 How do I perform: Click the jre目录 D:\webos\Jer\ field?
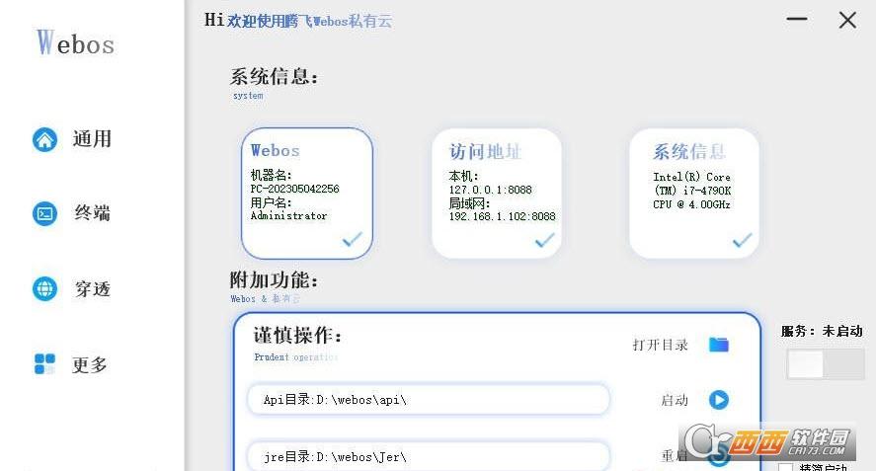[429, 456]
